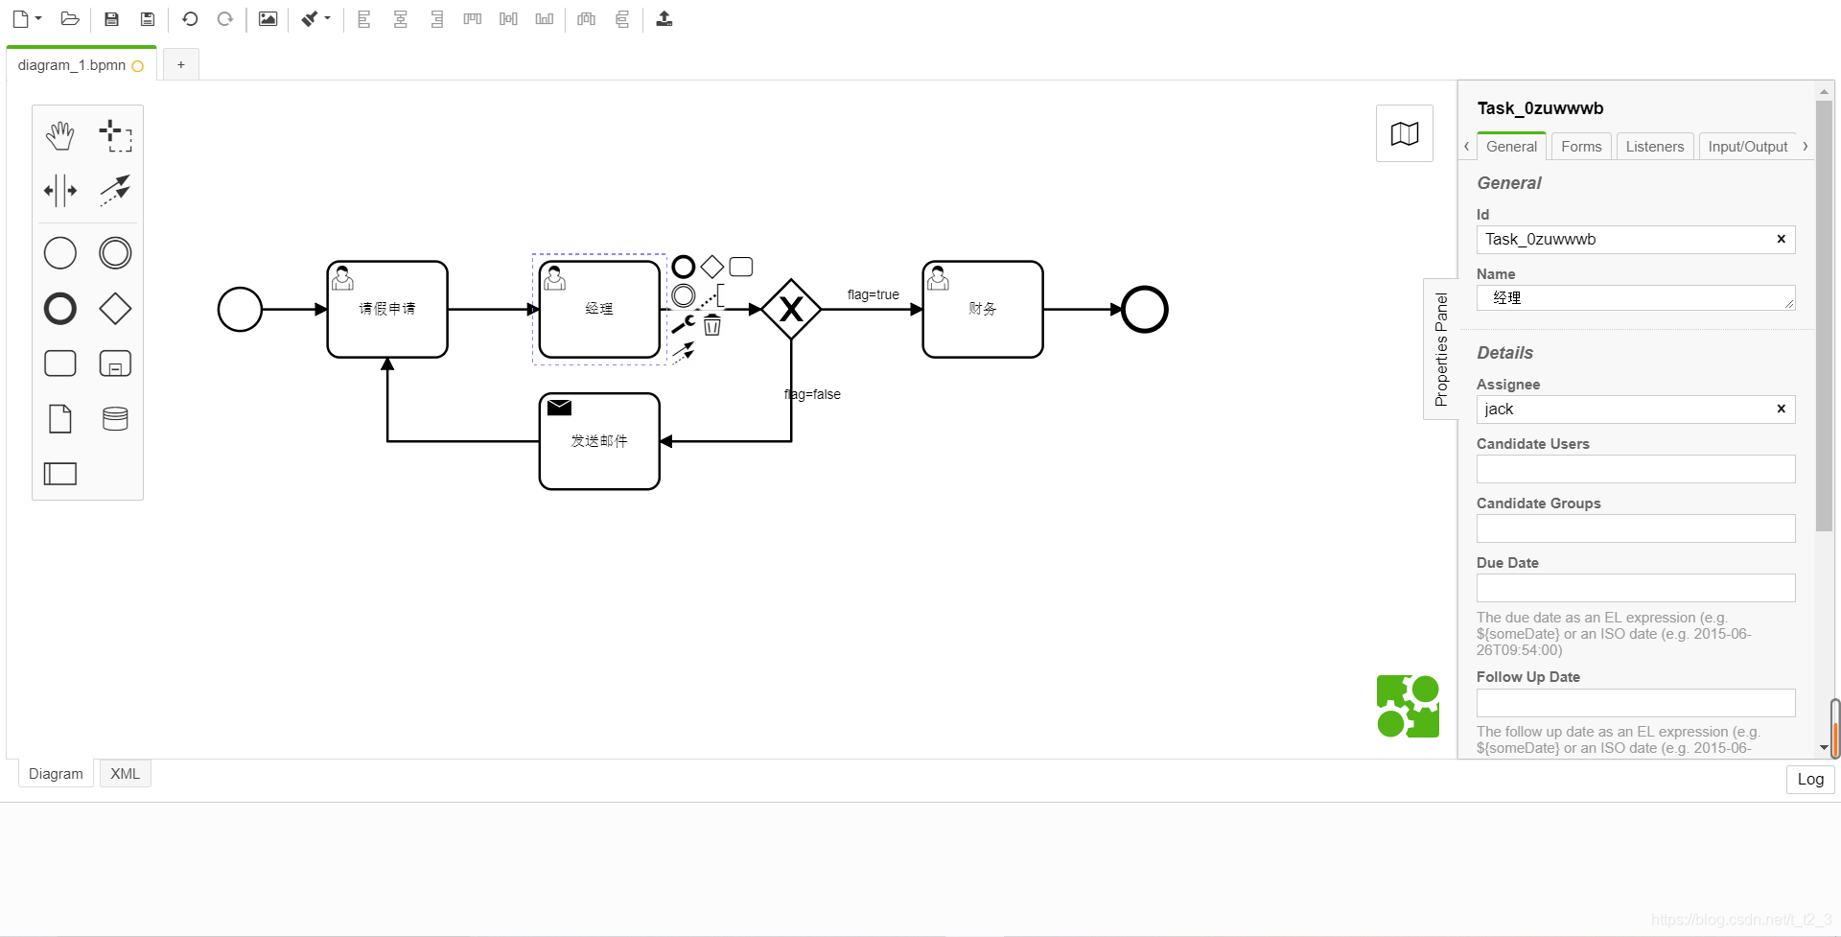Select the exclusive gateway on canvas
The image size is (1841, 937).
[x=791, y=309]
